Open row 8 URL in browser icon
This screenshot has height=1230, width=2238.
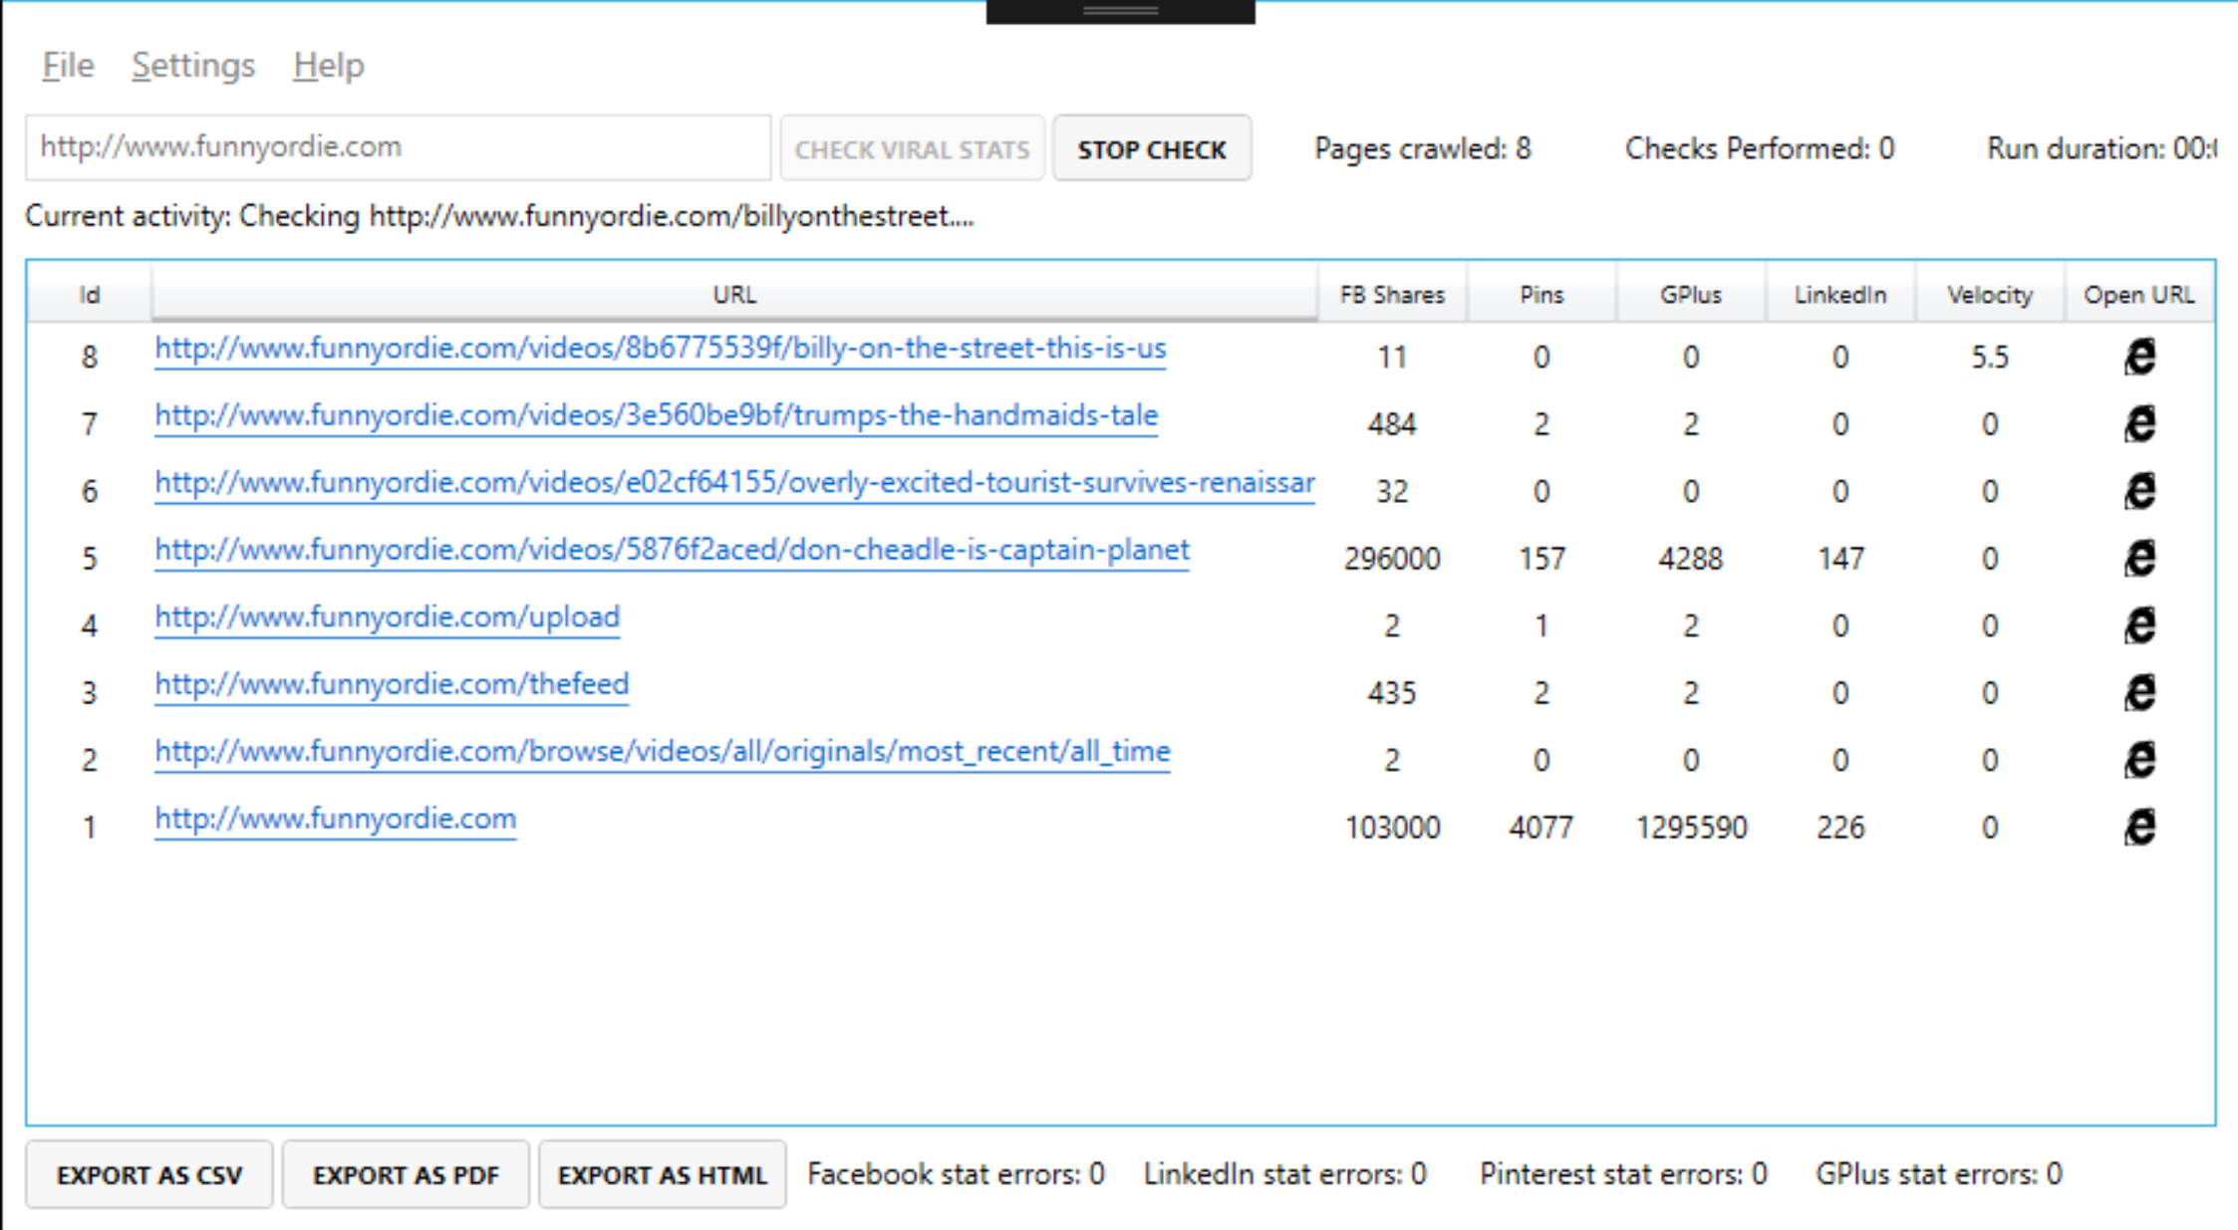coord(2139,357)
